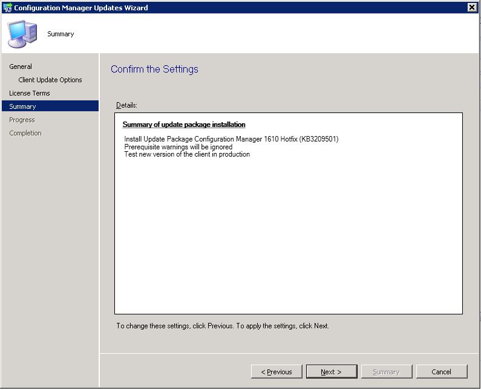This screenshot has height=390, width=481.
Task: Click the wizard title bar app icon
Action: 7,7
